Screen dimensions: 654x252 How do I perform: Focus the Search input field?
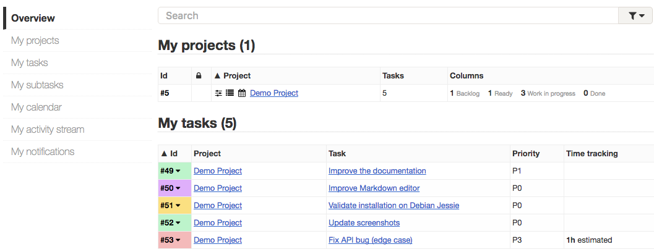(x=388, y=16)
